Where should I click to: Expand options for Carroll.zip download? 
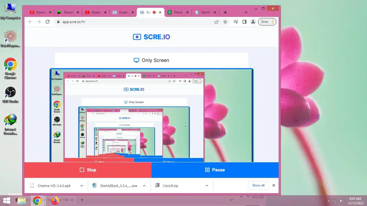pyautogui.click(x=207, y=186)
